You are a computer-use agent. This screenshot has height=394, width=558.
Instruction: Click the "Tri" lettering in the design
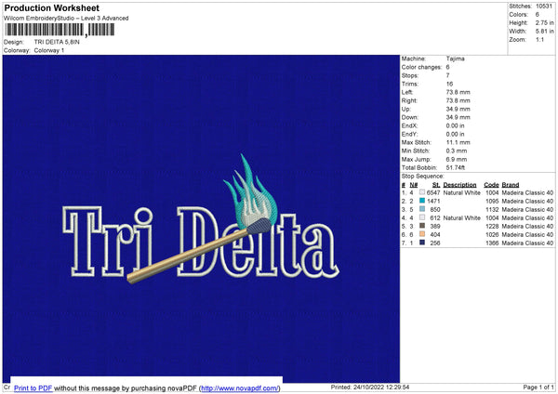click(x=108, y=242)
